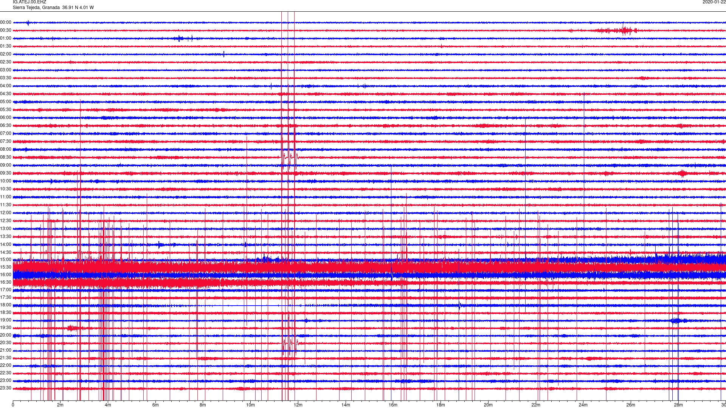Screen dimensions: 726x408
Task: Select the 10:30 time label
Action: click(6, 189)
